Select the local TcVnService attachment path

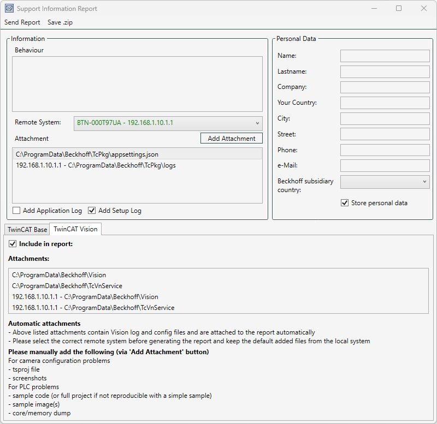pos(67,286)
